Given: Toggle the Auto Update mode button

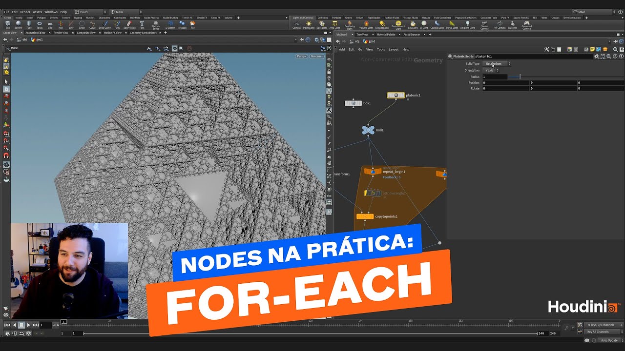Looking at the screenshot, I should (x=609, y=340).
